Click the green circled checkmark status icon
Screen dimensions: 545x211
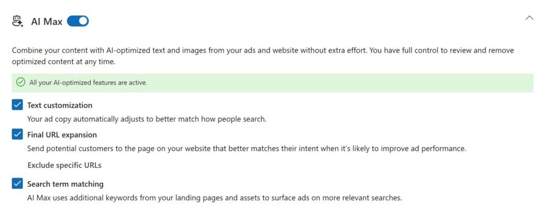point(21,82)
